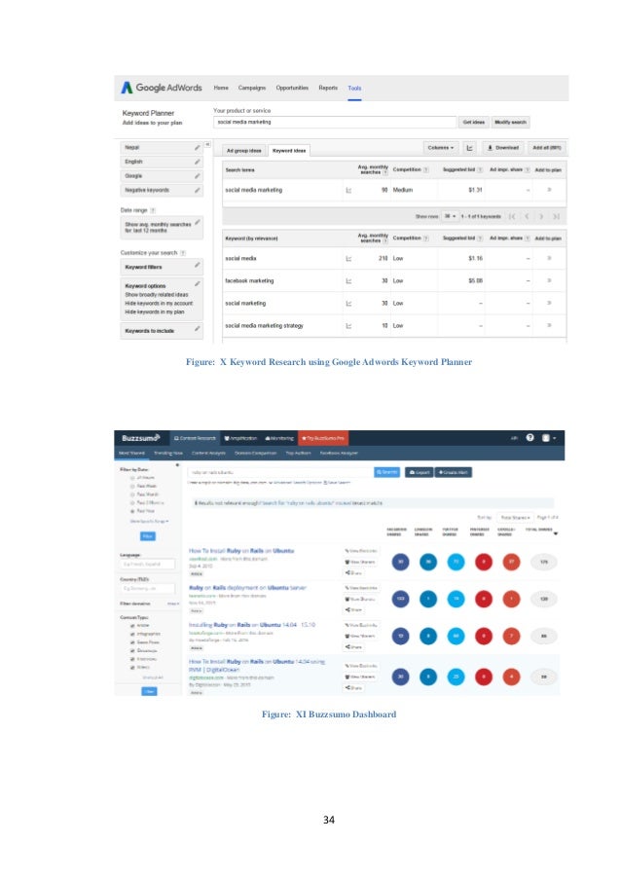This screenshot has width=621, height=879.
Task: Click the Modify search button
Action: (x=510, y=123)
